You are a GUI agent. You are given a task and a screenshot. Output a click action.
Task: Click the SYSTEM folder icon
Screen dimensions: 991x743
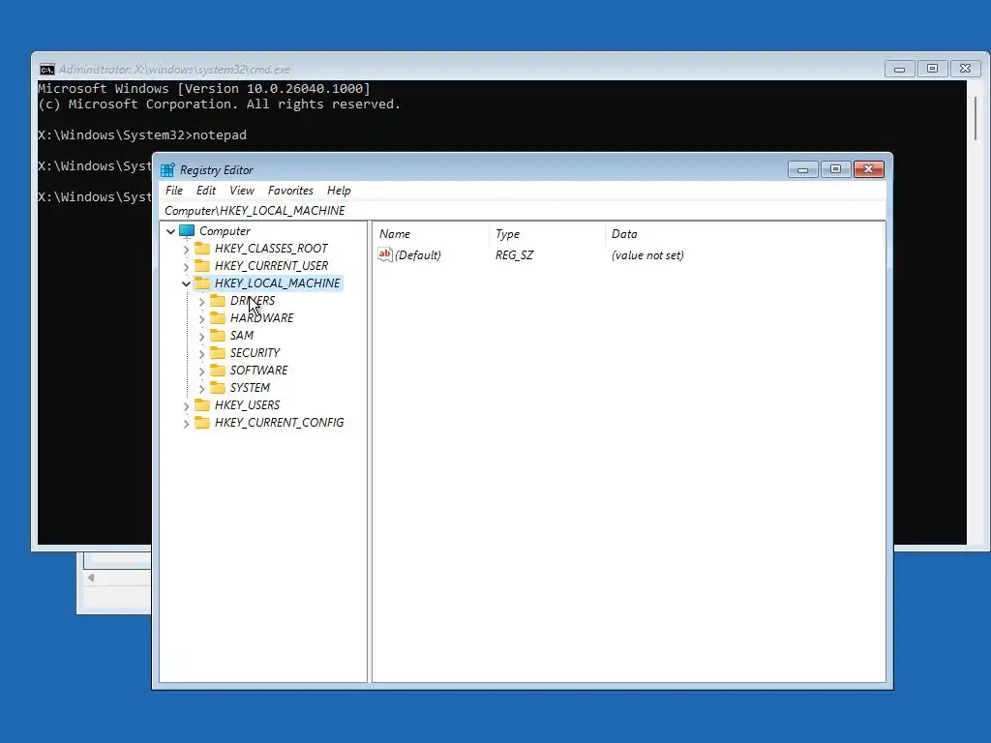click(218, 387)
